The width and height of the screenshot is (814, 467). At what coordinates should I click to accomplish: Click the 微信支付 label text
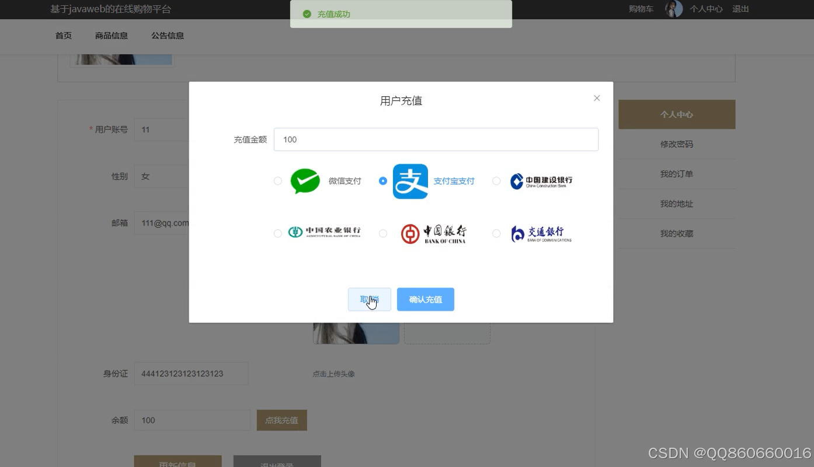tap(345, 181)
